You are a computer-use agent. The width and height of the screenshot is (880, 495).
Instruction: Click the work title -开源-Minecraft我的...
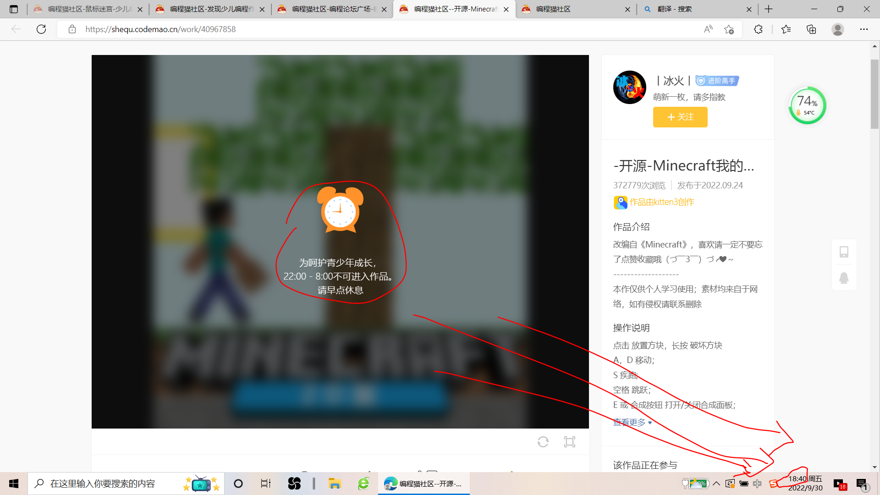tap(684, 165)
